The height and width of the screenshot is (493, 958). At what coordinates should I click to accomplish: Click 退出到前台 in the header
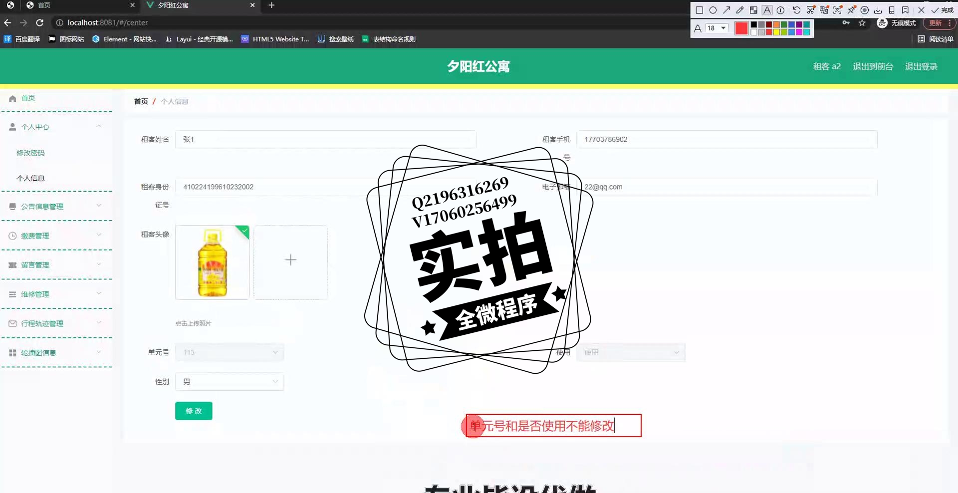873,66
